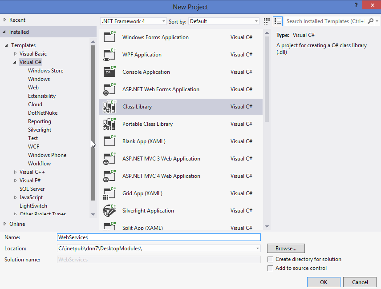Image resolution: width=381 pixels, height=289 pixels.
Task: Select the Grid App (XAML) icon
Action: coord(109,193)
